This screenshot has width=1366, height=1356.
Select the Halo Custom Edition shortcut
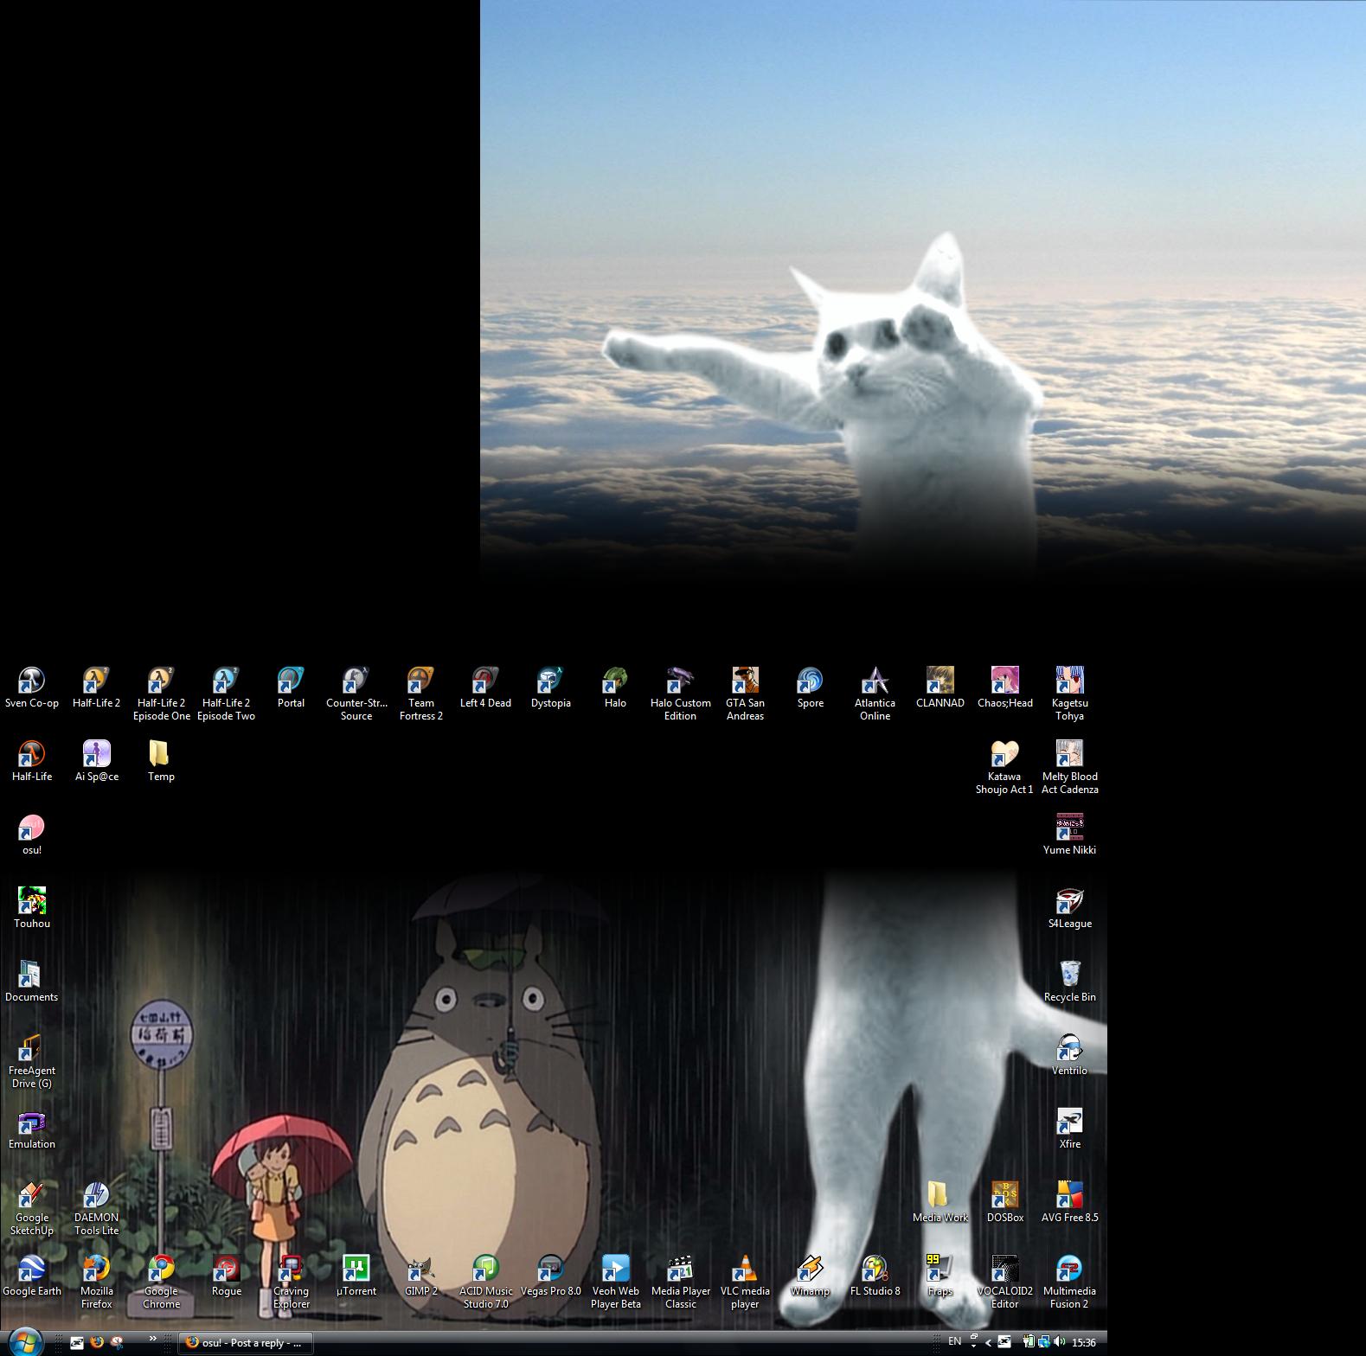(x=681, y=694)
